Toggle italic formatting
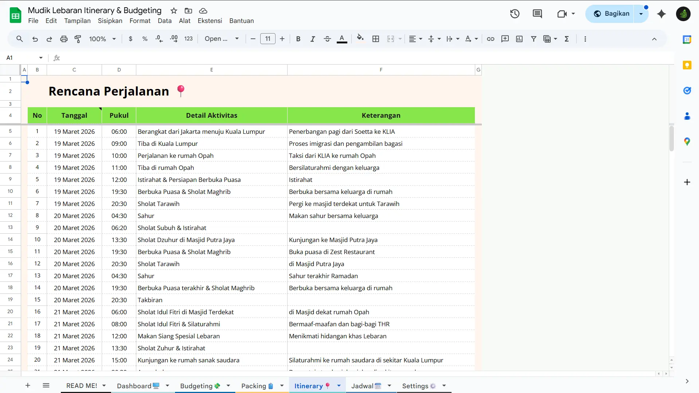This screenshot has width=699, height=393. click(x=313, y=39)
